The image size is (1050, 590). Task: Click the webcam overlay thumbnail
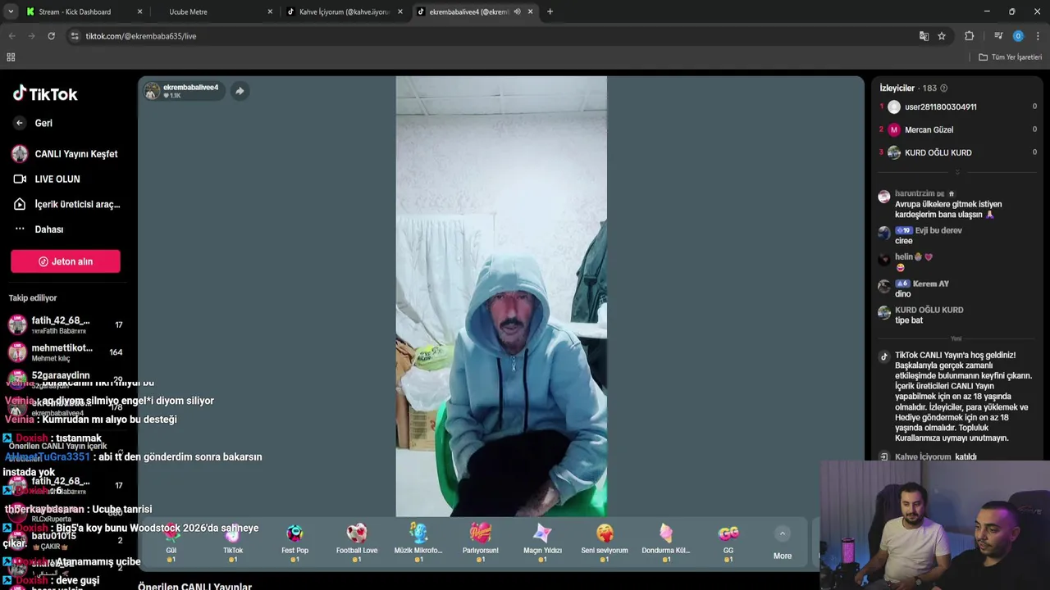click(934, 525)
